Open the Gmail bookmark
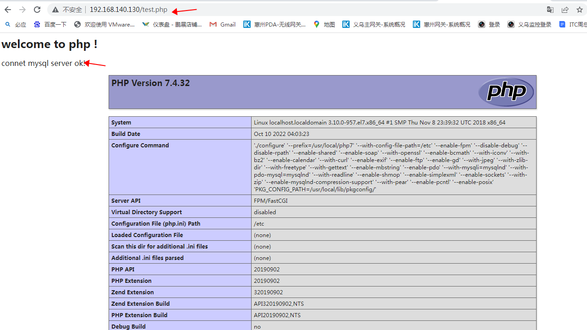This screenshot has height=330, width=587. 222,24
